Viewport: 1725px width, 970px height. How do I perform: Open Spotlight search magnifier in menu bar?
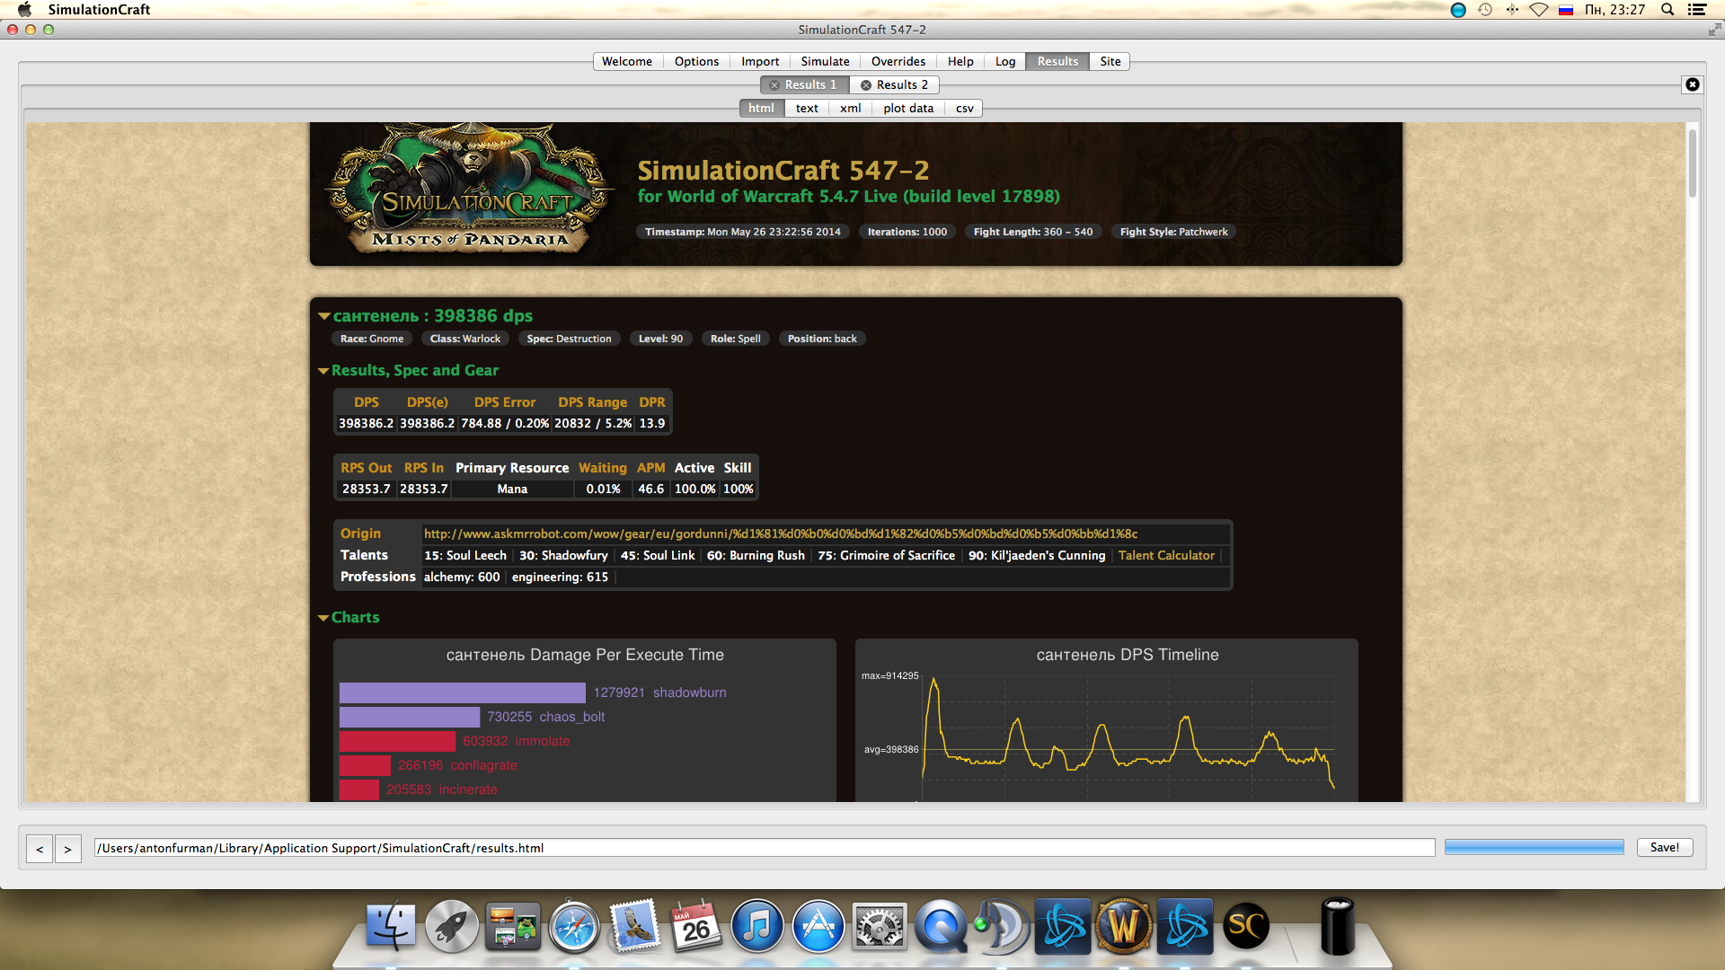(1667, 10)
